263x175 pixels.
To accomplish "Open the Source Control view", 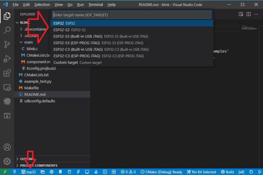I will (x=7, y=45).
